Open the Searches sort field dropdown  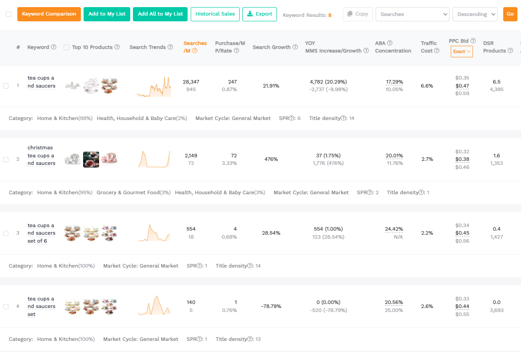click(412, 14)
